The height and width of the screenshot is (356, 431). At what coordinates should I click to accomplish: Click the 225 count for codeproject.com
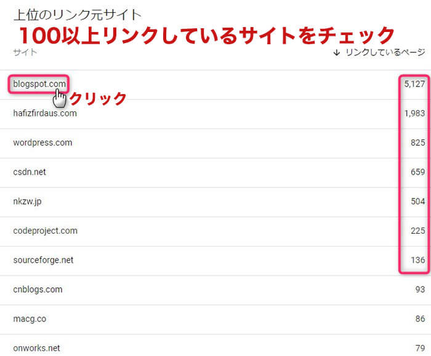click(418, 231)
